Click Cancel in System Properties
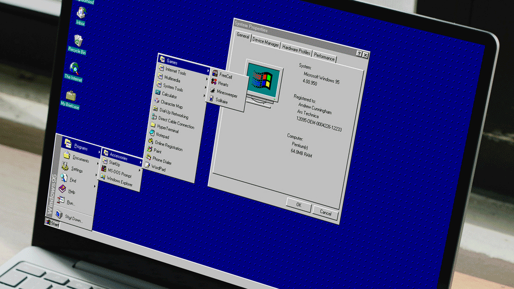The image size is (514, 289). (x=325, y=213)
